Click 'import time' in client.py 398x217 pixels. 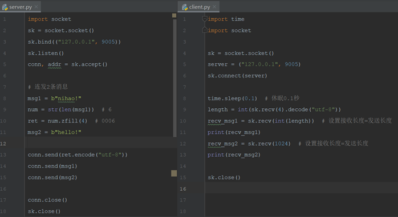pyautogui.click(x=226, y=19)
